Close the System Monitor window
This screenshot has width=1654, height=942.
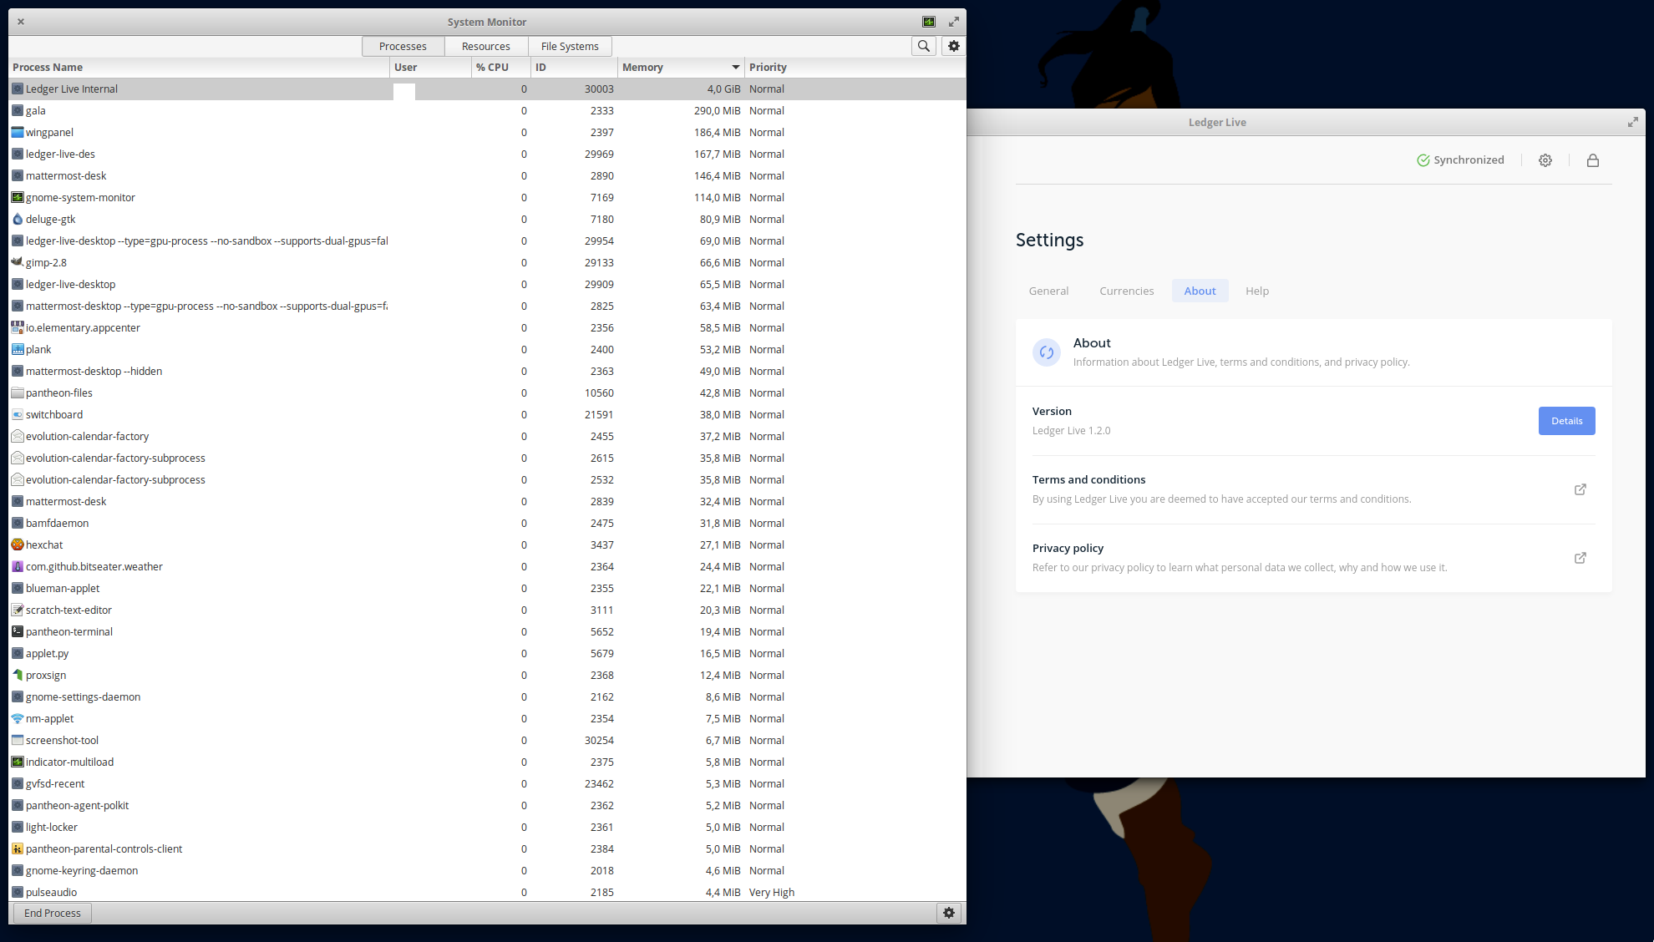(21, 22)
